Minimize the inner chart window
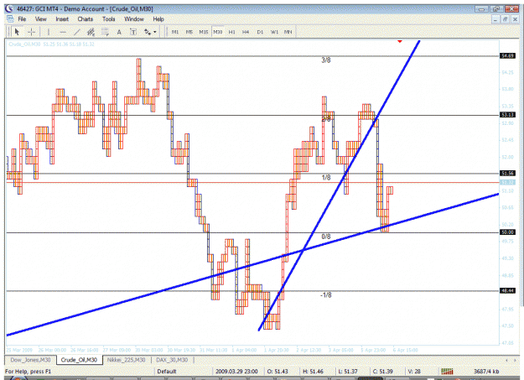524x380 pixels. (495, 20)
